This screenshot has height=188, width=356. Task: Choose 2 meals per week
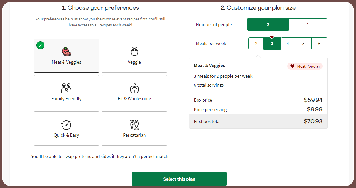coord(256,44)
